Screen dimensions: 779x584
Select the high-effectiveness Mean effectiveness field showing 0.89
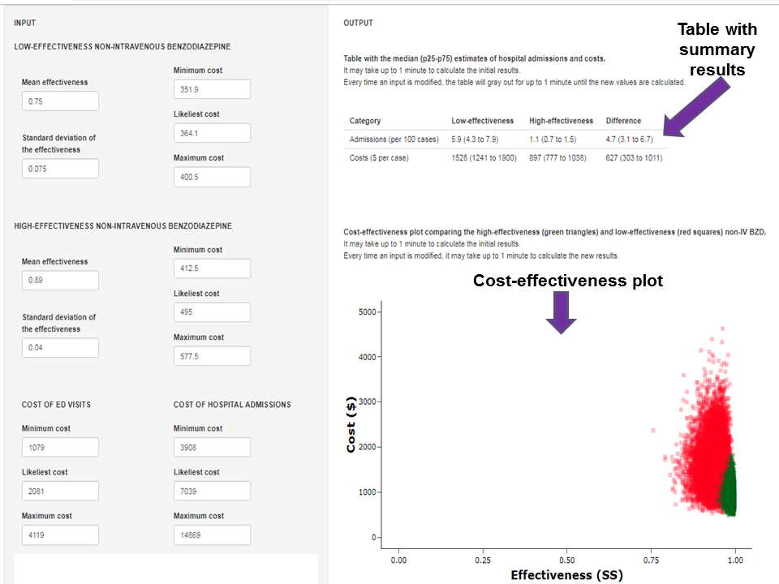click(x=61, y=281)
